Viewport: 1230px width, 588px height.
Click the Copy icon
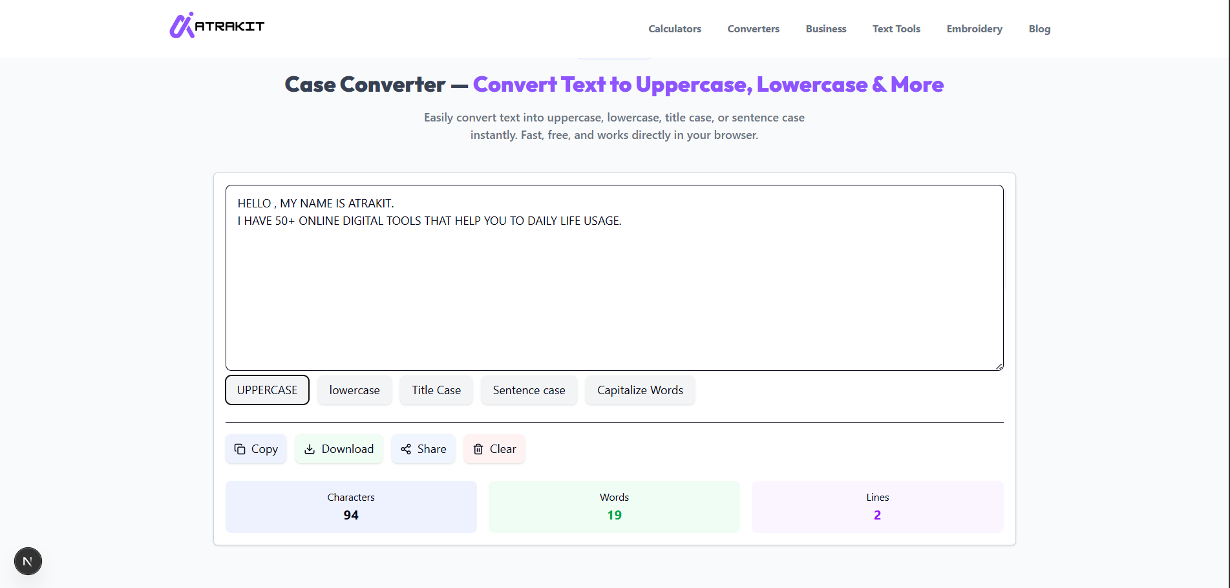(240, 449)
